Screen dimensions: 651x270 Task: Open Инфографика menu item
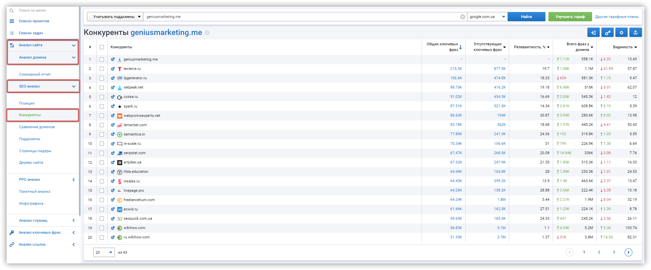pyautogui.click(x=31, y=203)
